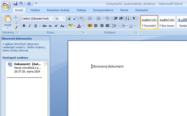Image resolution: width=187 pixels, height=116 pixels.
Task: Copy selection with the copy icon
Action: point(16,22)
